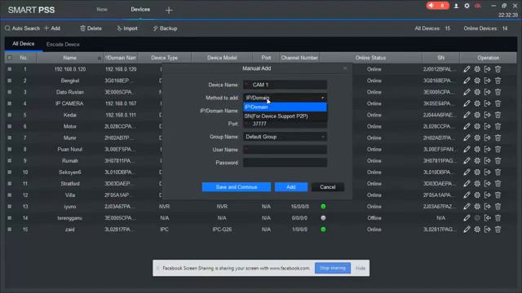This screenshot has height=293, width=522.
Task: Close the Manual Add dialog with X
Action: point(345,68)
